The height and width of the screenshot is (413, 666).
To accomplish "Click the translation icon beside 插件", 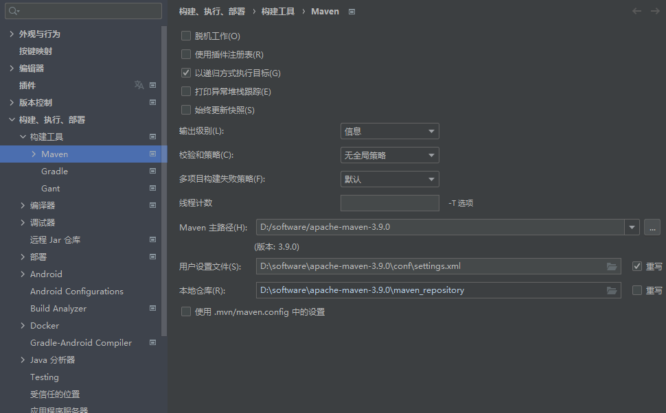I will point(139,85).
